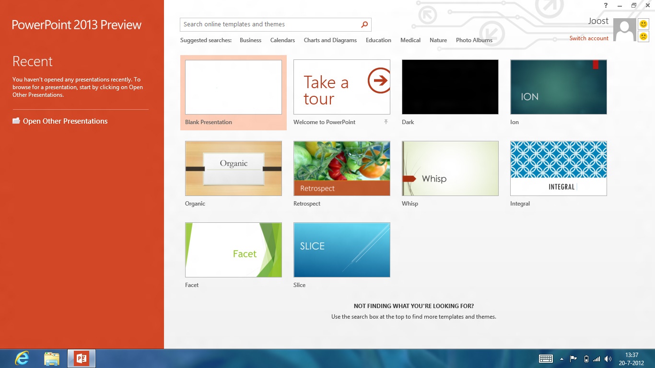Open File Explorer from the taskbar
Viewport: 655px width, 368px height.
click(52, 358)
